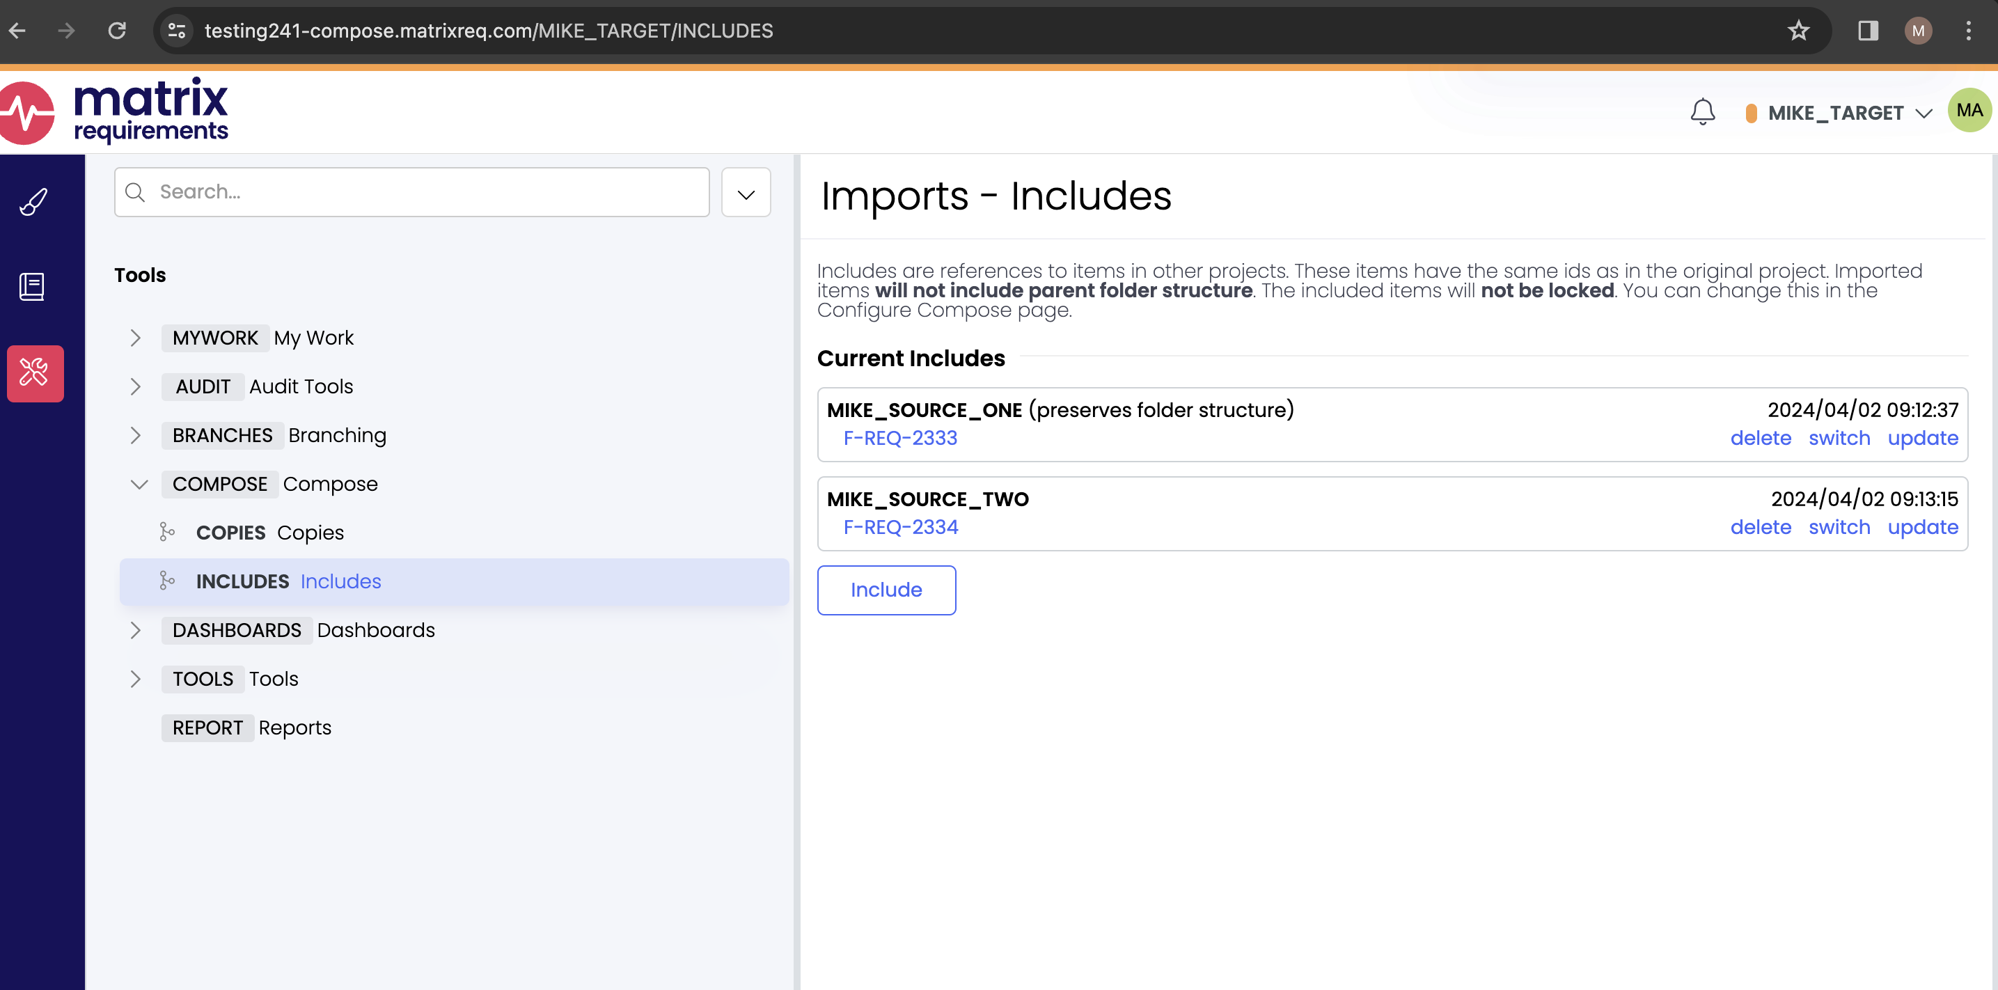Select the red tools icon in sidebar
Image resolution: width=1998 pixels, height=990 pixels.
coord(35,373)
